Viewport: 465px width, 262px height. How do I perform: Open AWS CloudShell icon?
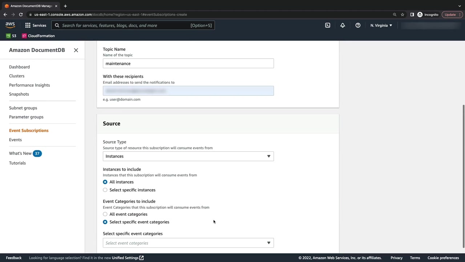click(x=328, y=25)
